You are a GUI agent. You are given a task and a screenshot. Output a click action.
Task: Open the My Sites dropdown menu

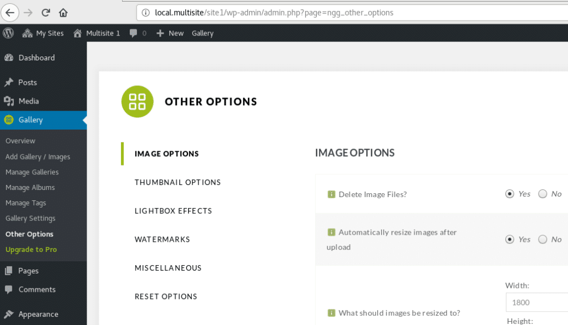coord(43,33)
